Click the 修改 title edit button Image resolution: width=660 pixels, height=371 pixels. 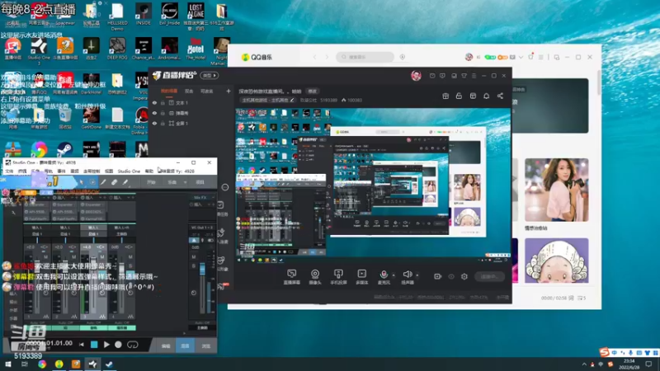312,91
